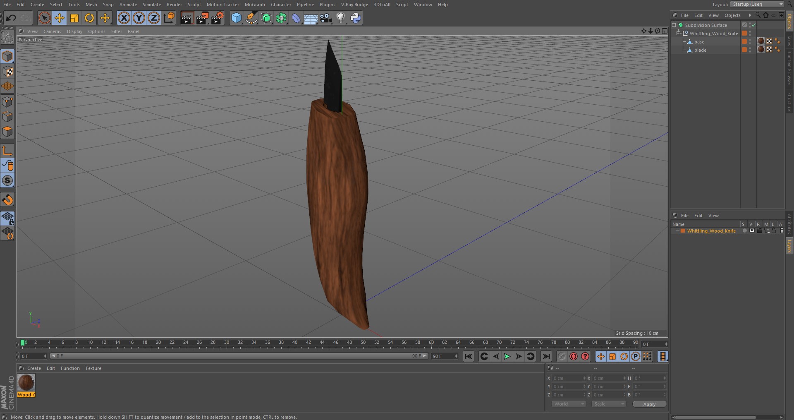Open Edit Render Settings icon
Image resolution: width=794 pixels, height=420 pixels.
click(218, 18)
